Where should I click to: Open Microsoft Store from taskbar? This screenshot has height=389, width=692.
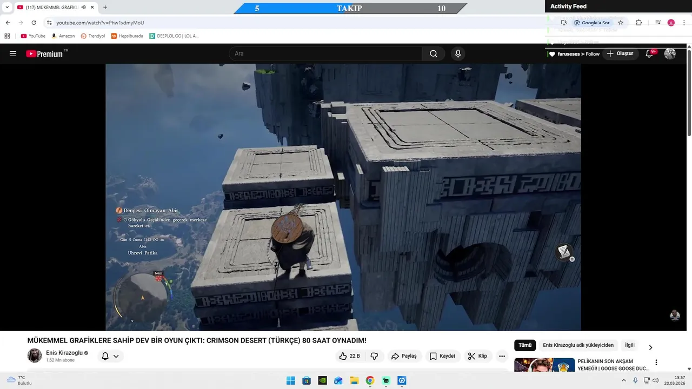click(307, 380)
